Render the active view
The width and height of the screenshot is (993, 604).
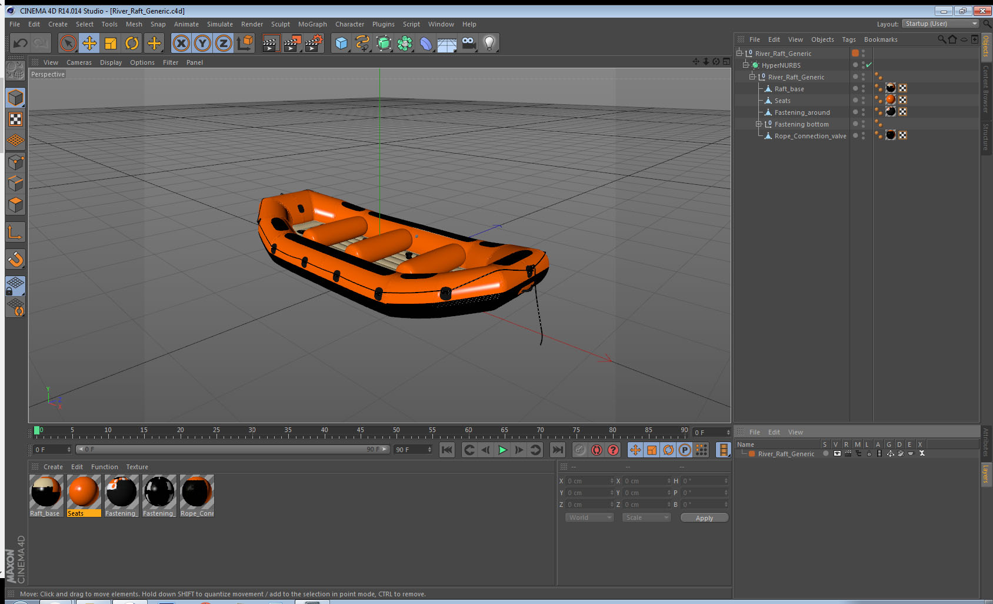[x=270, y=43]
